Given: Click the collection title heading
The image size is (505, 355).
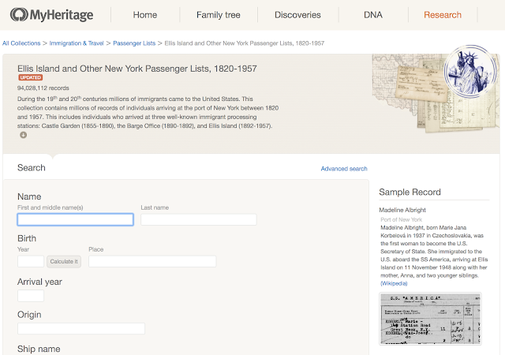Looking at the screenshot, I should (x=137, y=69).
